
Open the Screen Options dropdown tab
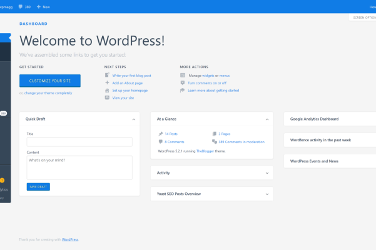click(x=363, y=17)
